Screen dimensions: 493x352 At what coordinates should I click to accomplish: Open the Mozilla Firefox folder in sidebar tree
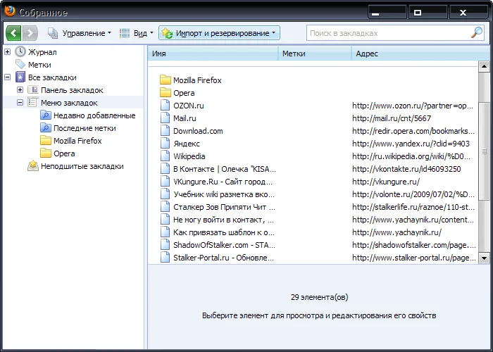coord(70,141)
